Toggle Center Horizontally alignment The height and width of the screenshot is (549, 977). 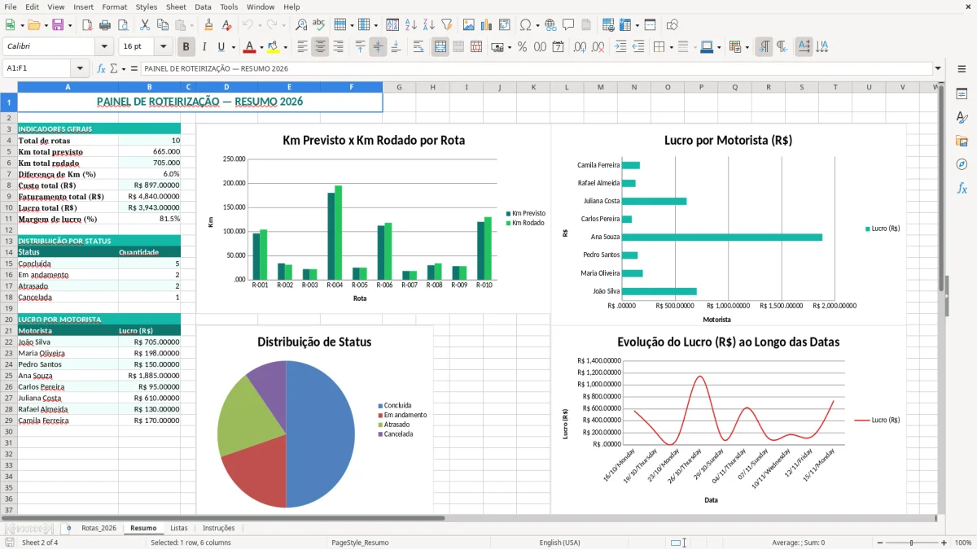click(320, 47)
